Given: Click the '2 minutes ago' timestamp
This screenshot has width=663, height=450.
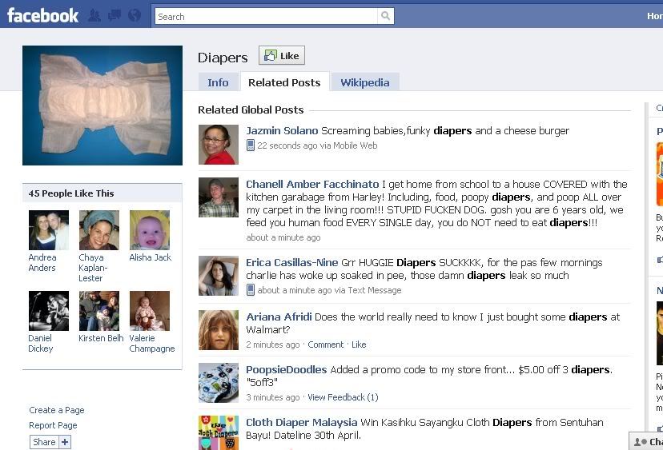Looking at the screenshot, I should tap(273, 344).
